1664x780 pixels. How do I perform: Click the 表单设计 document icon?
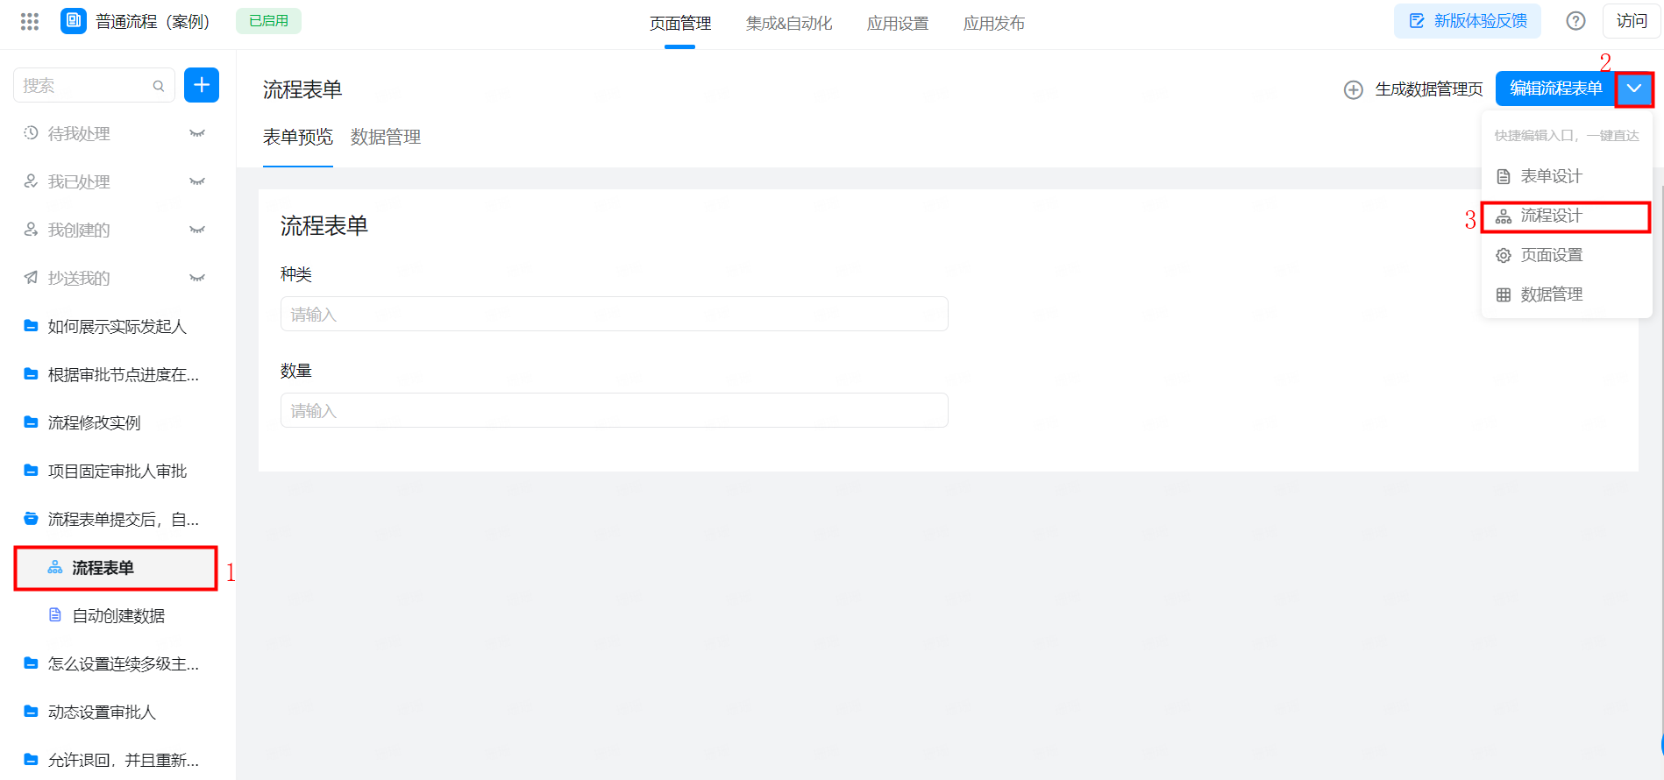1504,176
